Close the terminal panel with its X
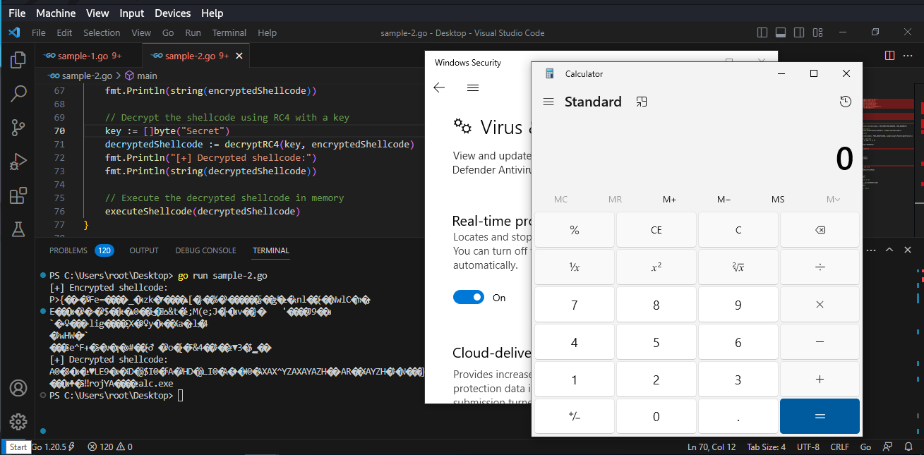Image resolution: width=924 pixels, height=455 pixels. point(908,250)
